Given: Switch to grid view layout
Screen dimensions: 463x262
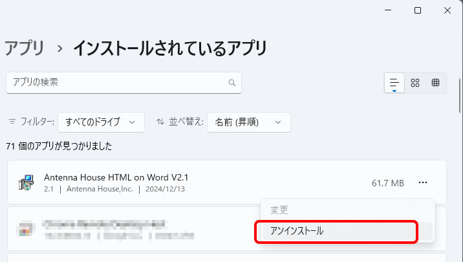Looking at the screenshot, I should (415, 83).
